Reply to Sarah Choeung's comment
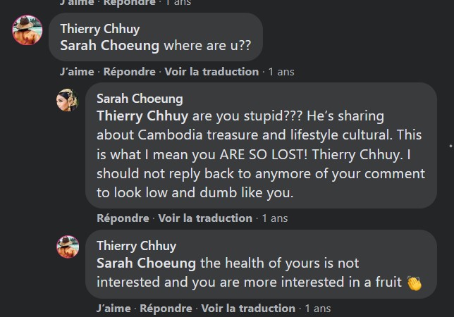Screen dimensions: 454x317 click(x=122, y=218)
